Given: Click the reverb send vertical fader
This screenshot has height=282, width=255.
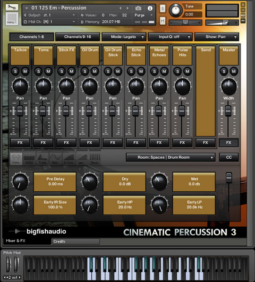Looking at the screenshot, I should point(229,178).
